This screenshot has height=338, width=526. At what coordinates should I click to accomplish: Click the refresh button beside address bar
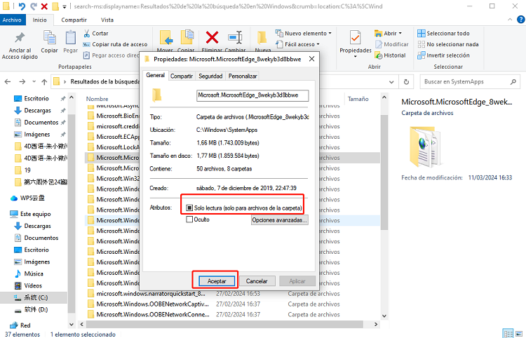pos(406,82)
